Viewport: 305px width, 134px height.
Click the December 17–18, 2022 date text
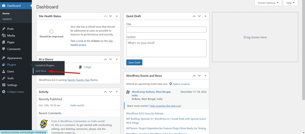(194, 92)
